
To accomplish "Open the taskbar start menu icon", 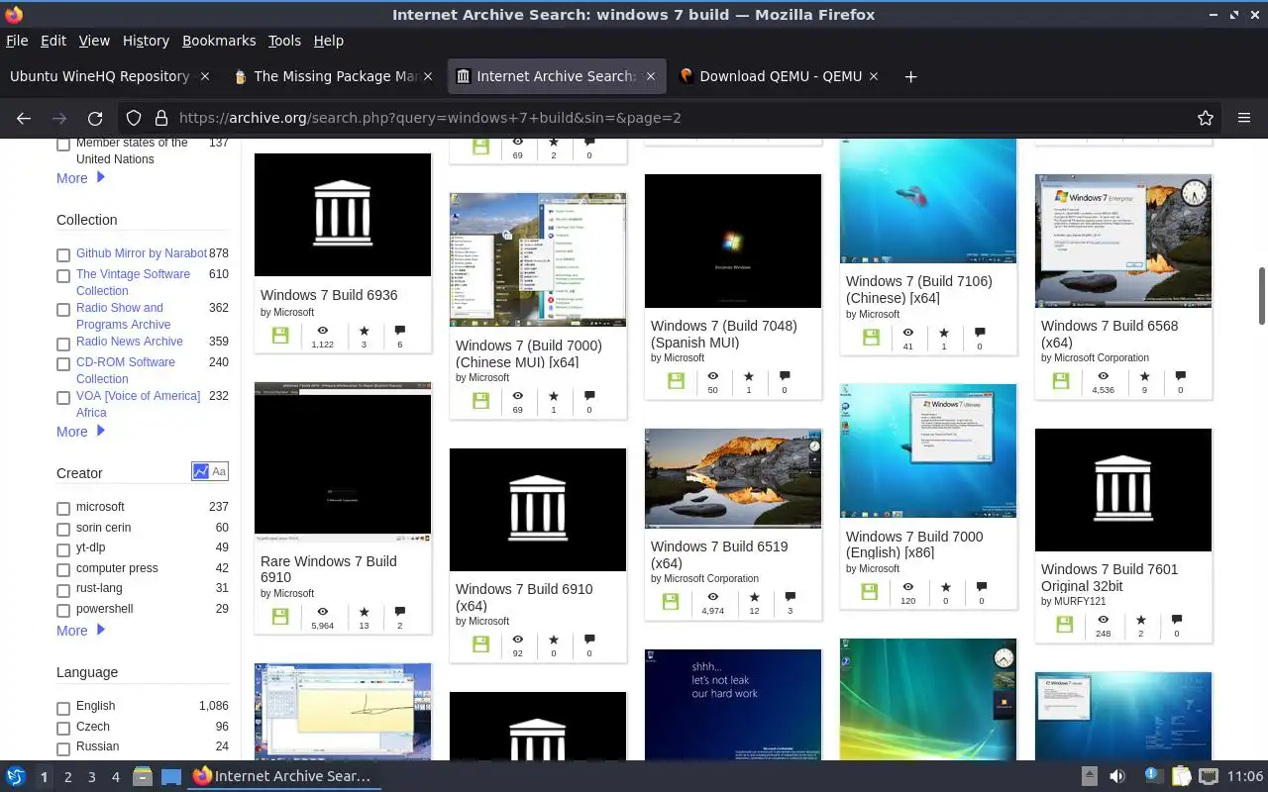I will (16, 776).
